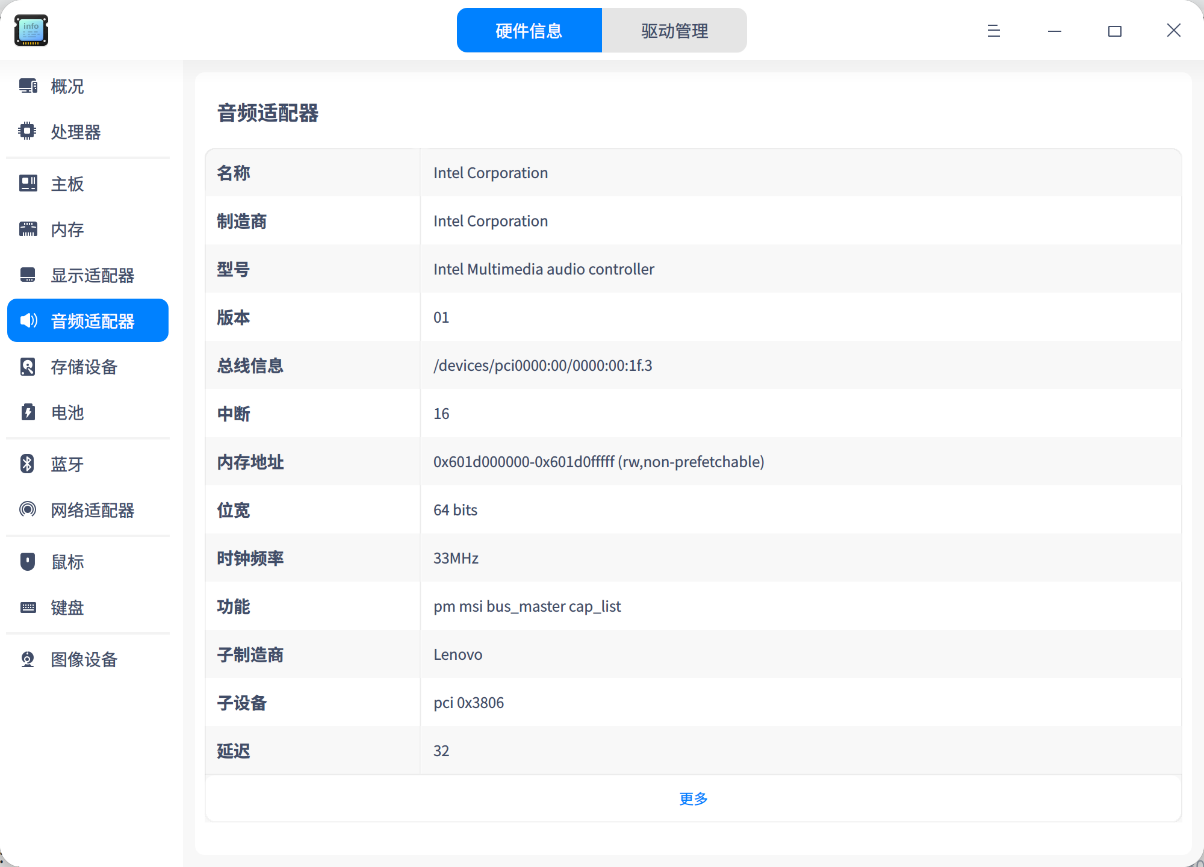Open the 处理器 section in sidebar

click(75, 132)
